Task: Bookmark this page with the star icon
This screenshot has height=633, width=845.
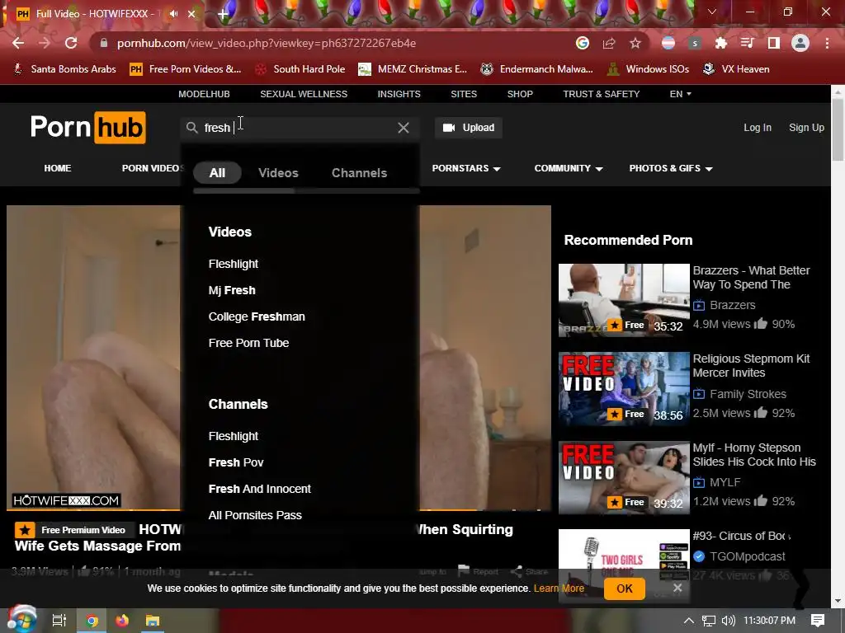Action: click(x=635, y=43)
